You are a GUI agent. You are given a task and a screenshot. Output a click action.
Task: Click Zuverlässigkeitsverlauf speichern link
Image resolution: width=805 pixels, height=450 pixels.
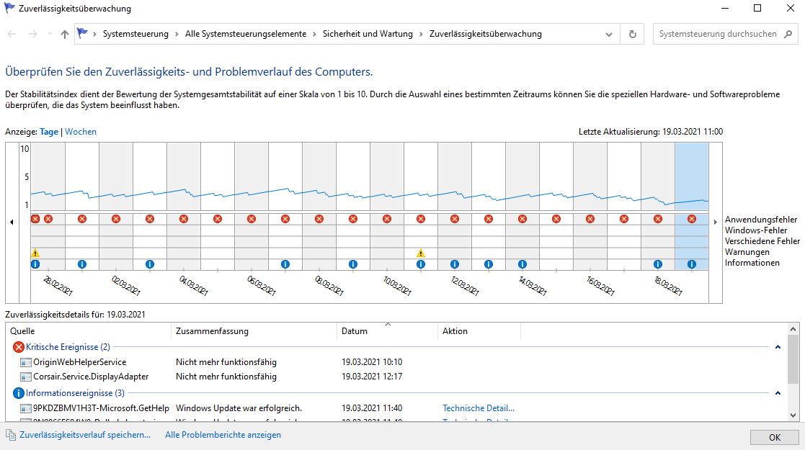pyautogui.click(x=85, y=435)
